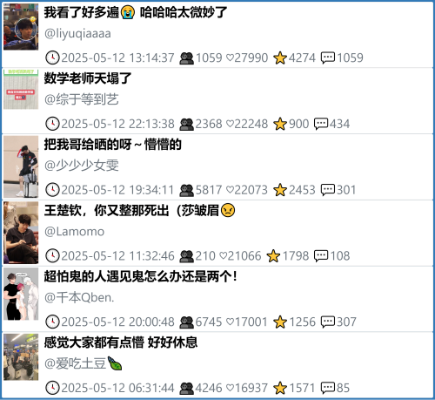This screenshot has width=435, height=400.
Task: Click the illustrated cartoon characters thumbnail
Action: tap(21, 294)
